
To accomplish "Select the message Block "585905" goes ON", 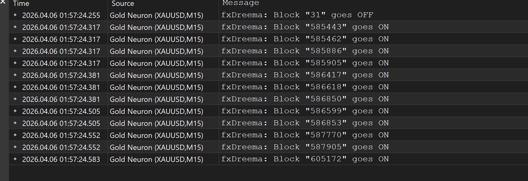I will point(305,63).
